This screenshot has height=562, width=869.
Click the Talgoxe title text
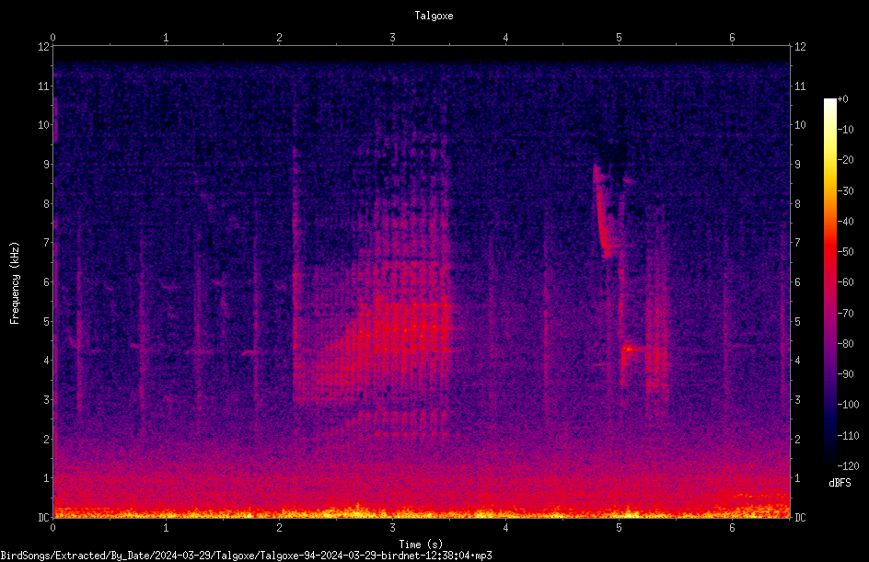[x=434, y=16]
